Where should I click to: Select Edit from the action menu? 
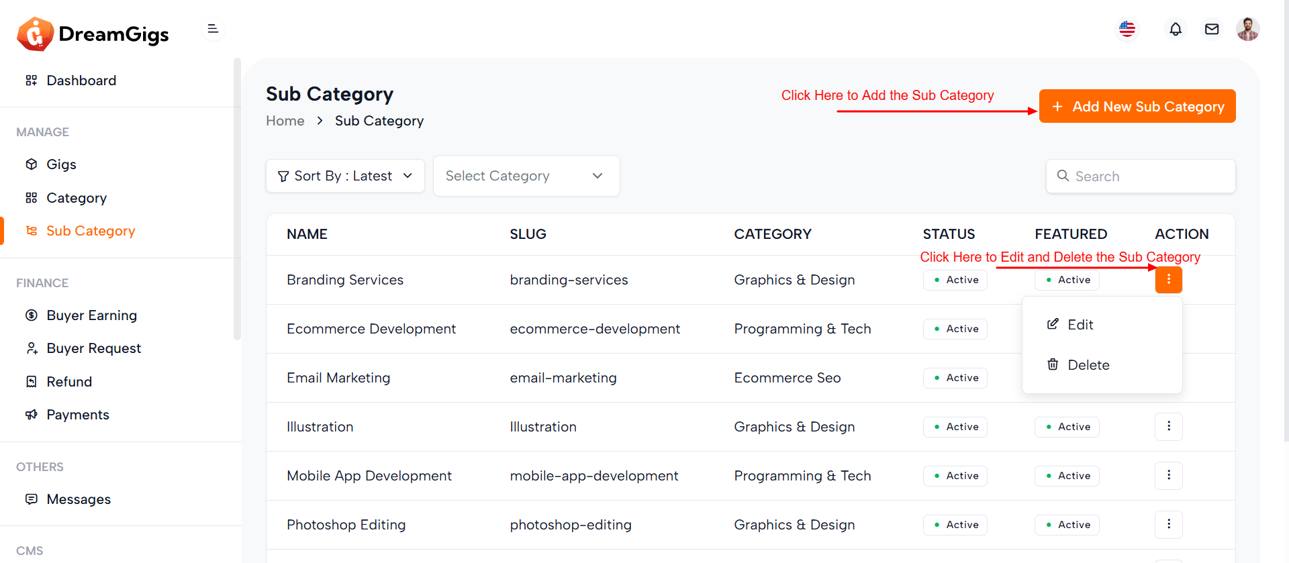point(1080,325)
